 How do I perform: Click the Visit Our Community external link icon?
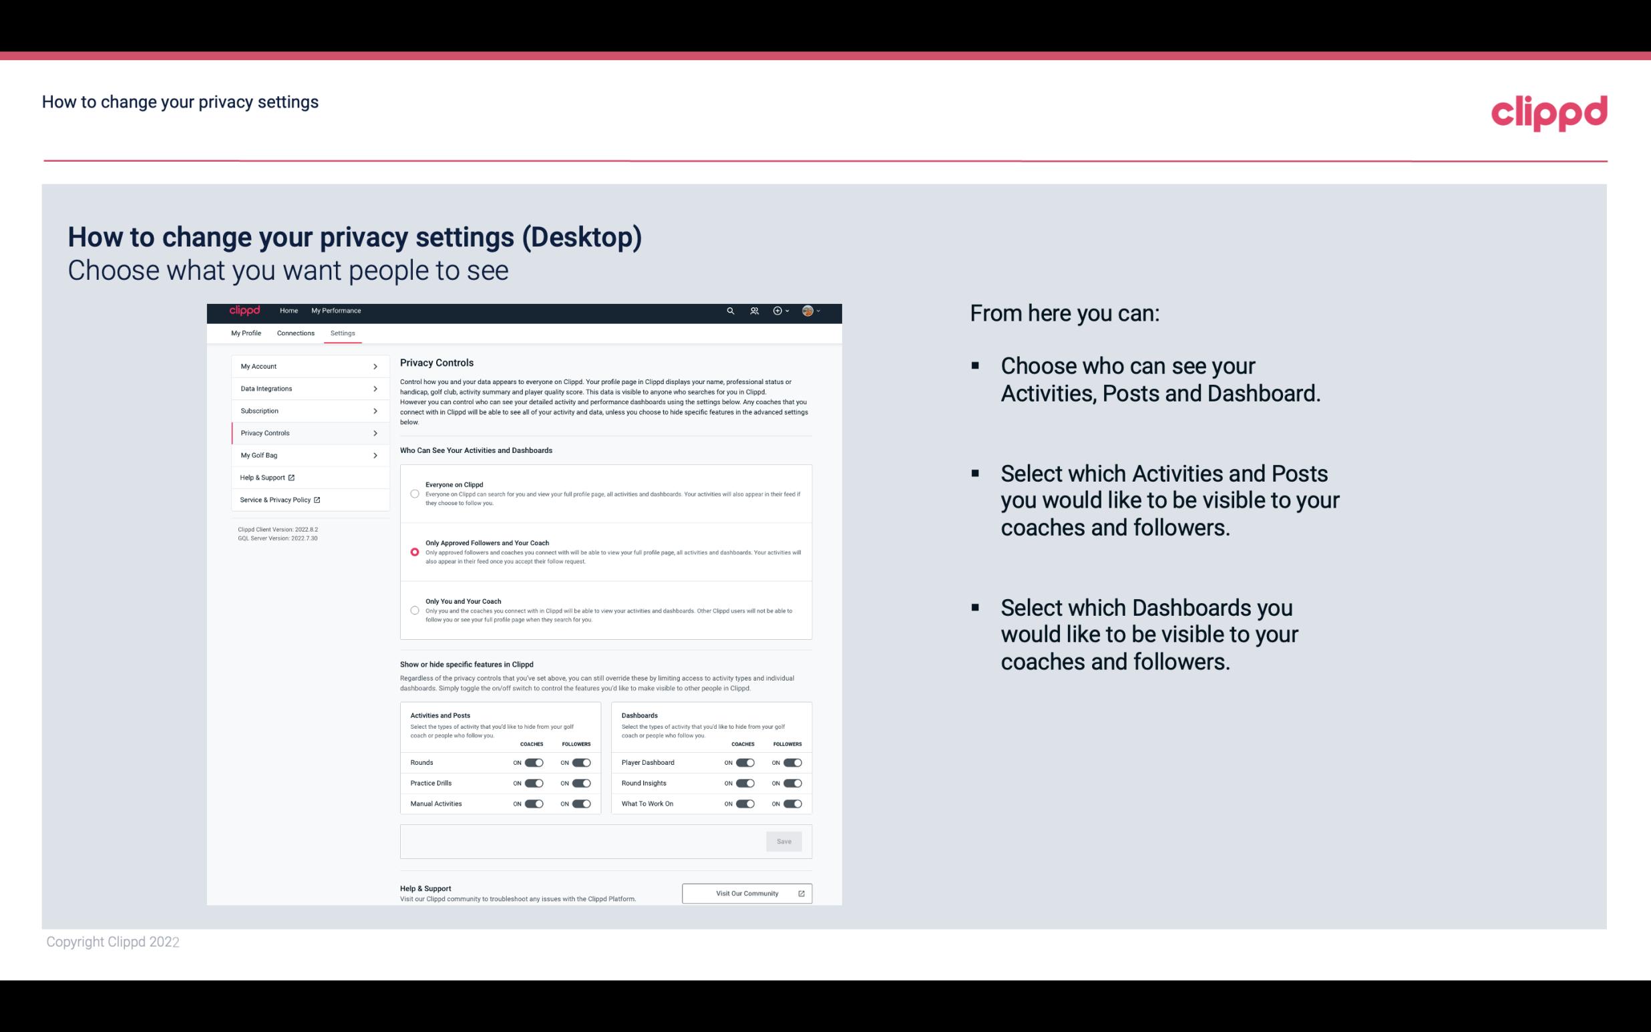pos(801,893)
